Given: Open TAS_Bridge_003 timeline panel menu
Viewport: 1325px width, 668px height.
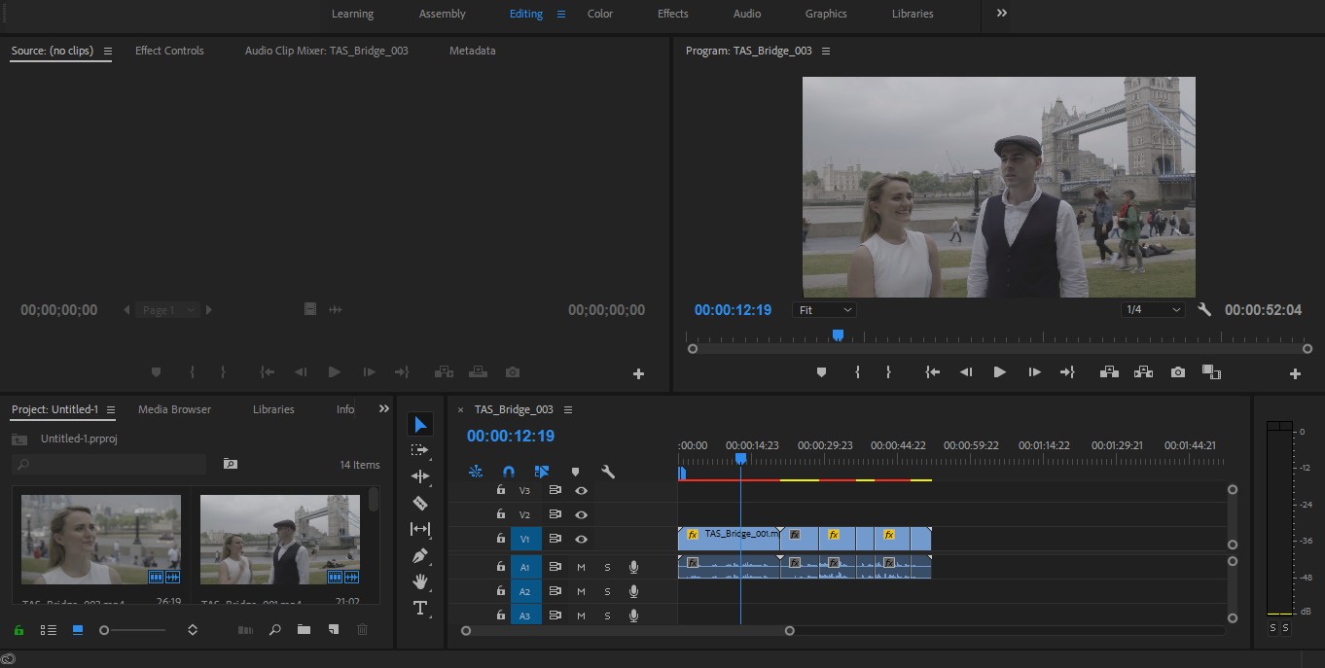Looking at the screenshot, I should coord(568,409).
